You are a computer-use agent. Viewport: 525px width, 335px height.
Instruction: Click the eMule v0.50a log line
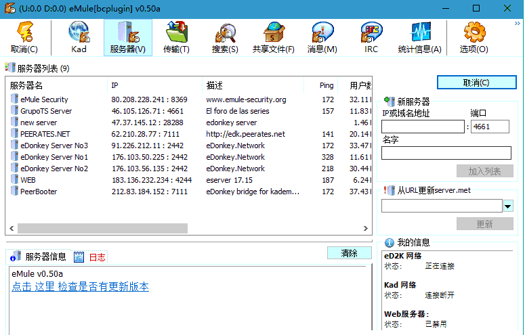[x=37, y=274]
